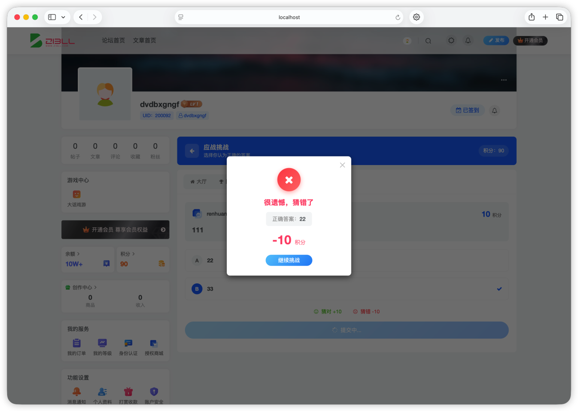
Task: Open the notification bell in top navigation
Action: point(468,40)
